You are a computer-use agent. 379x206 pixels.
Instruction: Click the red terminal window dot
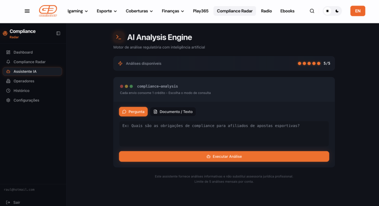click(122, 86)
